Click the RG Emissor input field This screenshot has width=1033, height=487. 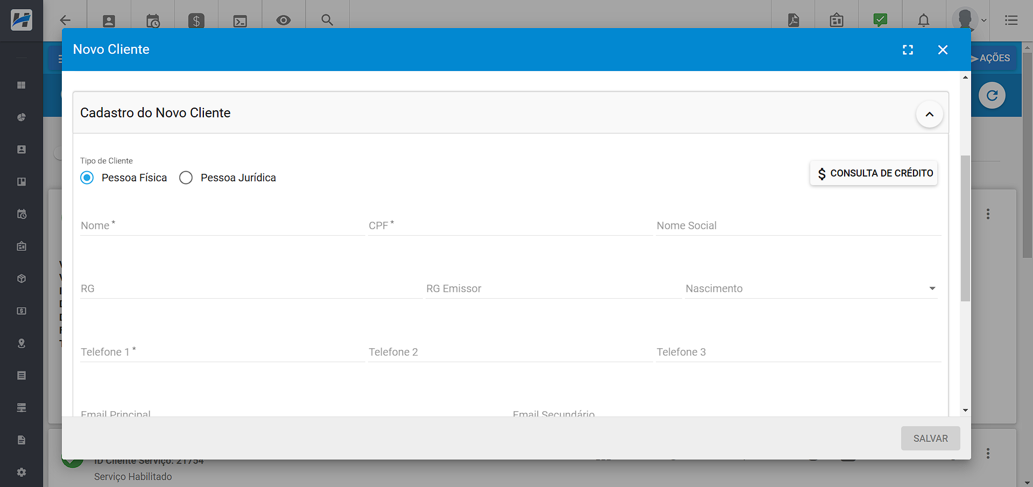[x=554, y=288]
